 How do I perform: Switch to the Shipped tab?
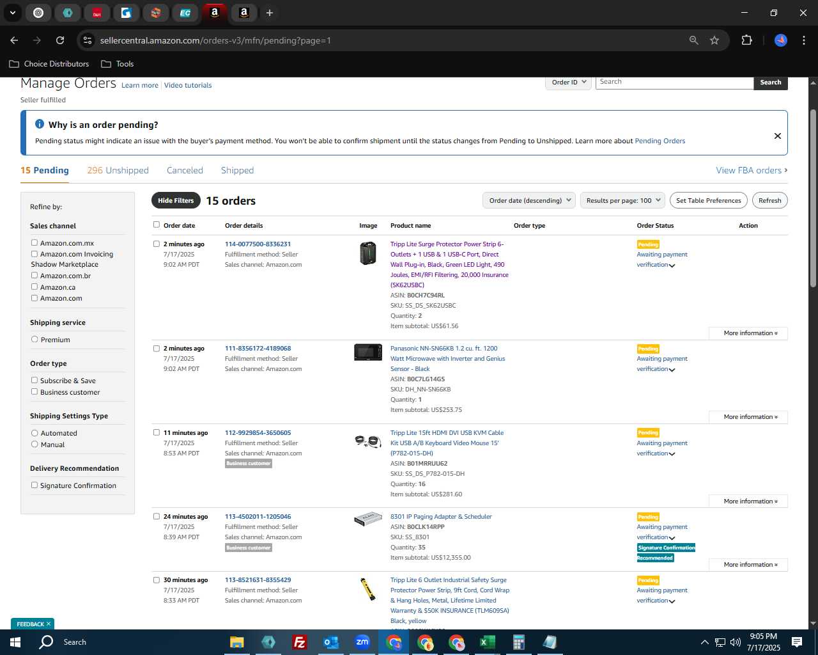pyautogui.click(x=237, y=170)
